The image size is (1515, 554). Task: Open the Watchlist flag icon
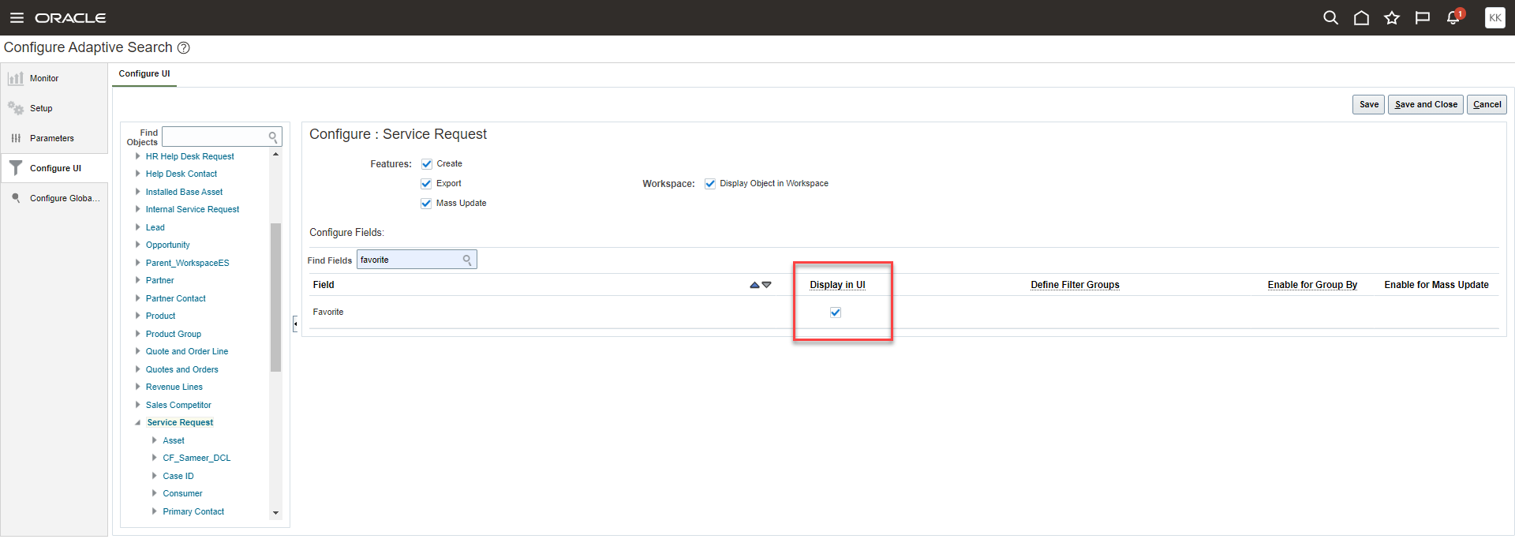[x=1423, y=17]
